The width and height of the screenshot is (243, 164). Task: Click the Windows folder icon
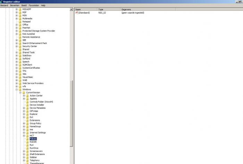(x=20, y=89)
